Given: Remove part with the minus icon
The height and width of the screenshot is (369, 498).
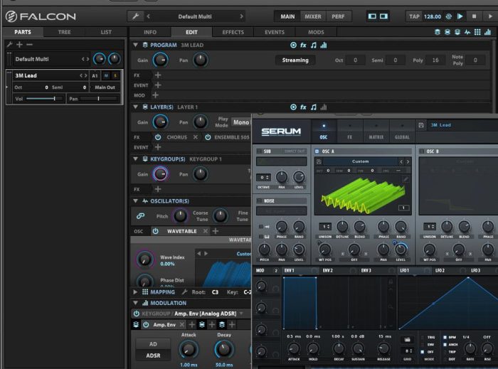Looking at the screenshot, I should pos(30,44).
